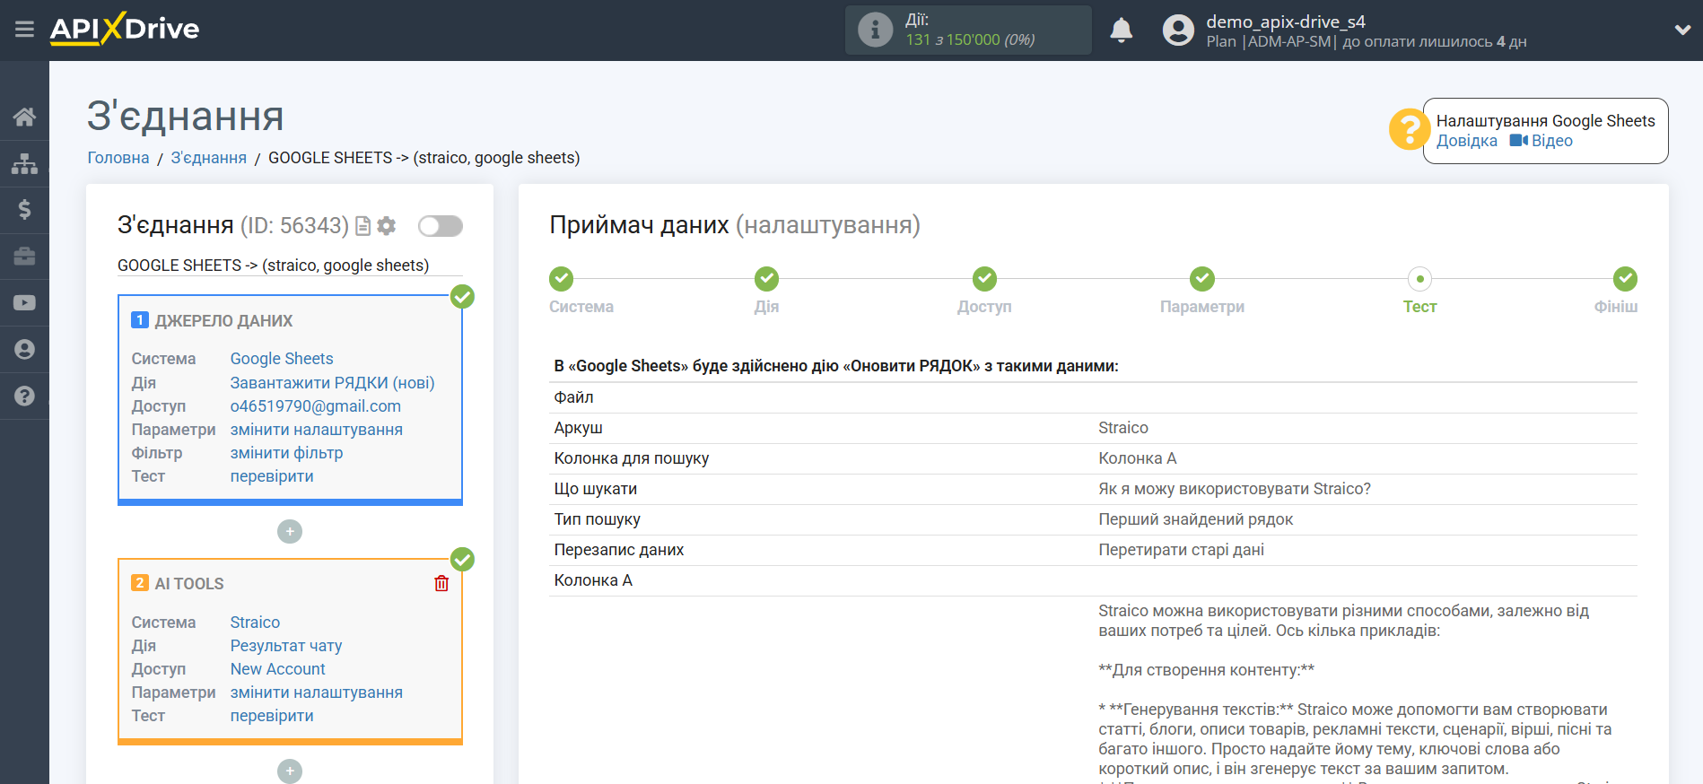
Task: Click the document copy icon next to the connection ID
Action: pos(363,226)
